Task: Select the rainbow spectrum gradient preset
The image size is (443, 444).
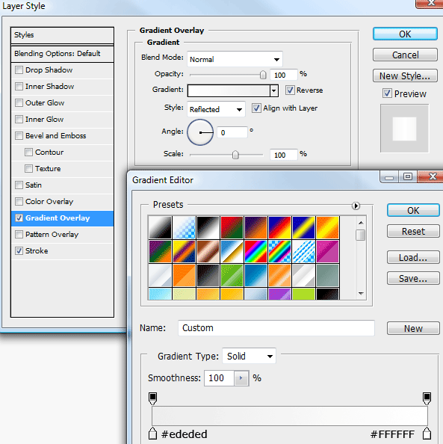Action: [255, 251]
